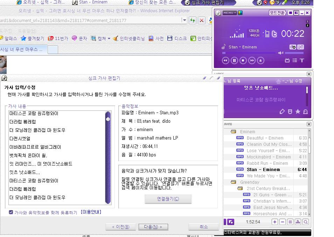This screenshot has height=237, width=334.
Task: Click the bell/alert icon in lyrics panel
Action: pyautogui.click(x=305, y=111)
